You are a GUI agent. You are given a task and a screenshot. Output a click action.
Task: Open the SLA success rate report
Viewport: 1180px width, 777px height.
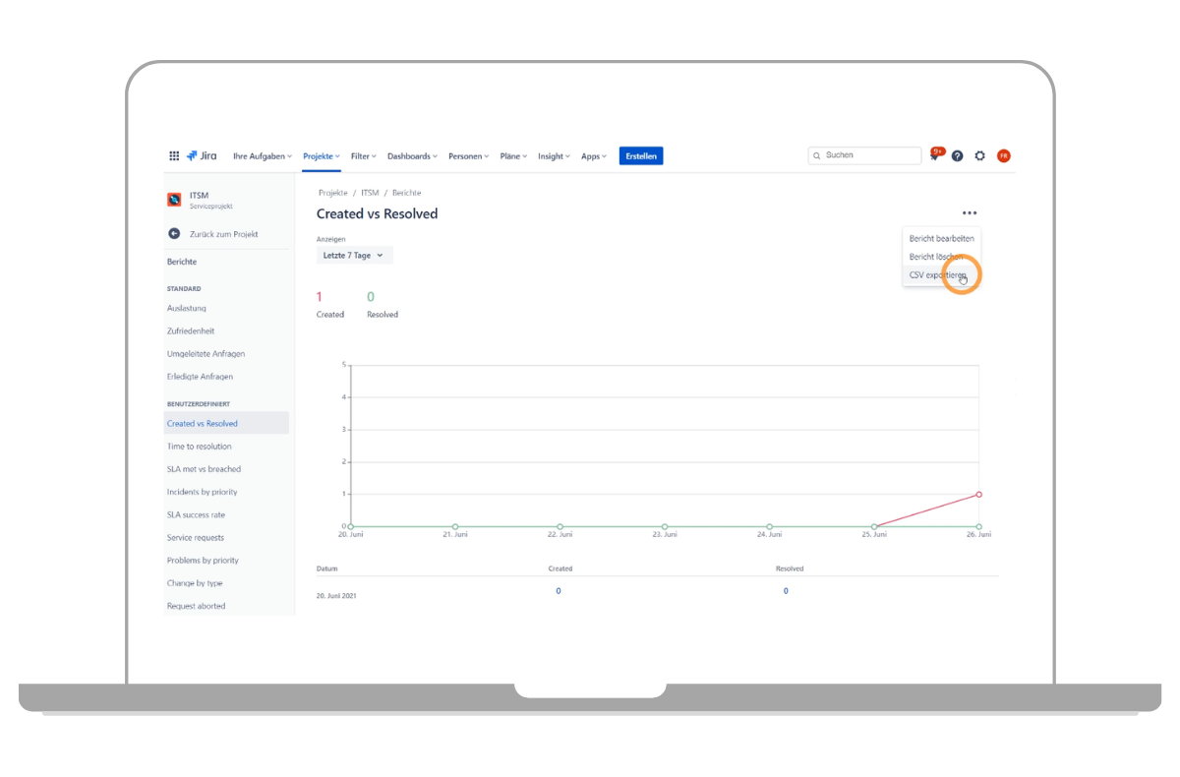pos(196,515)
